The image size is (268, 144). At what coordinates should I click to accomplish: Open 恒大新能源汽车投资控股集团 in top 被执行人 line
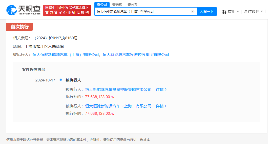click(136, 55)
